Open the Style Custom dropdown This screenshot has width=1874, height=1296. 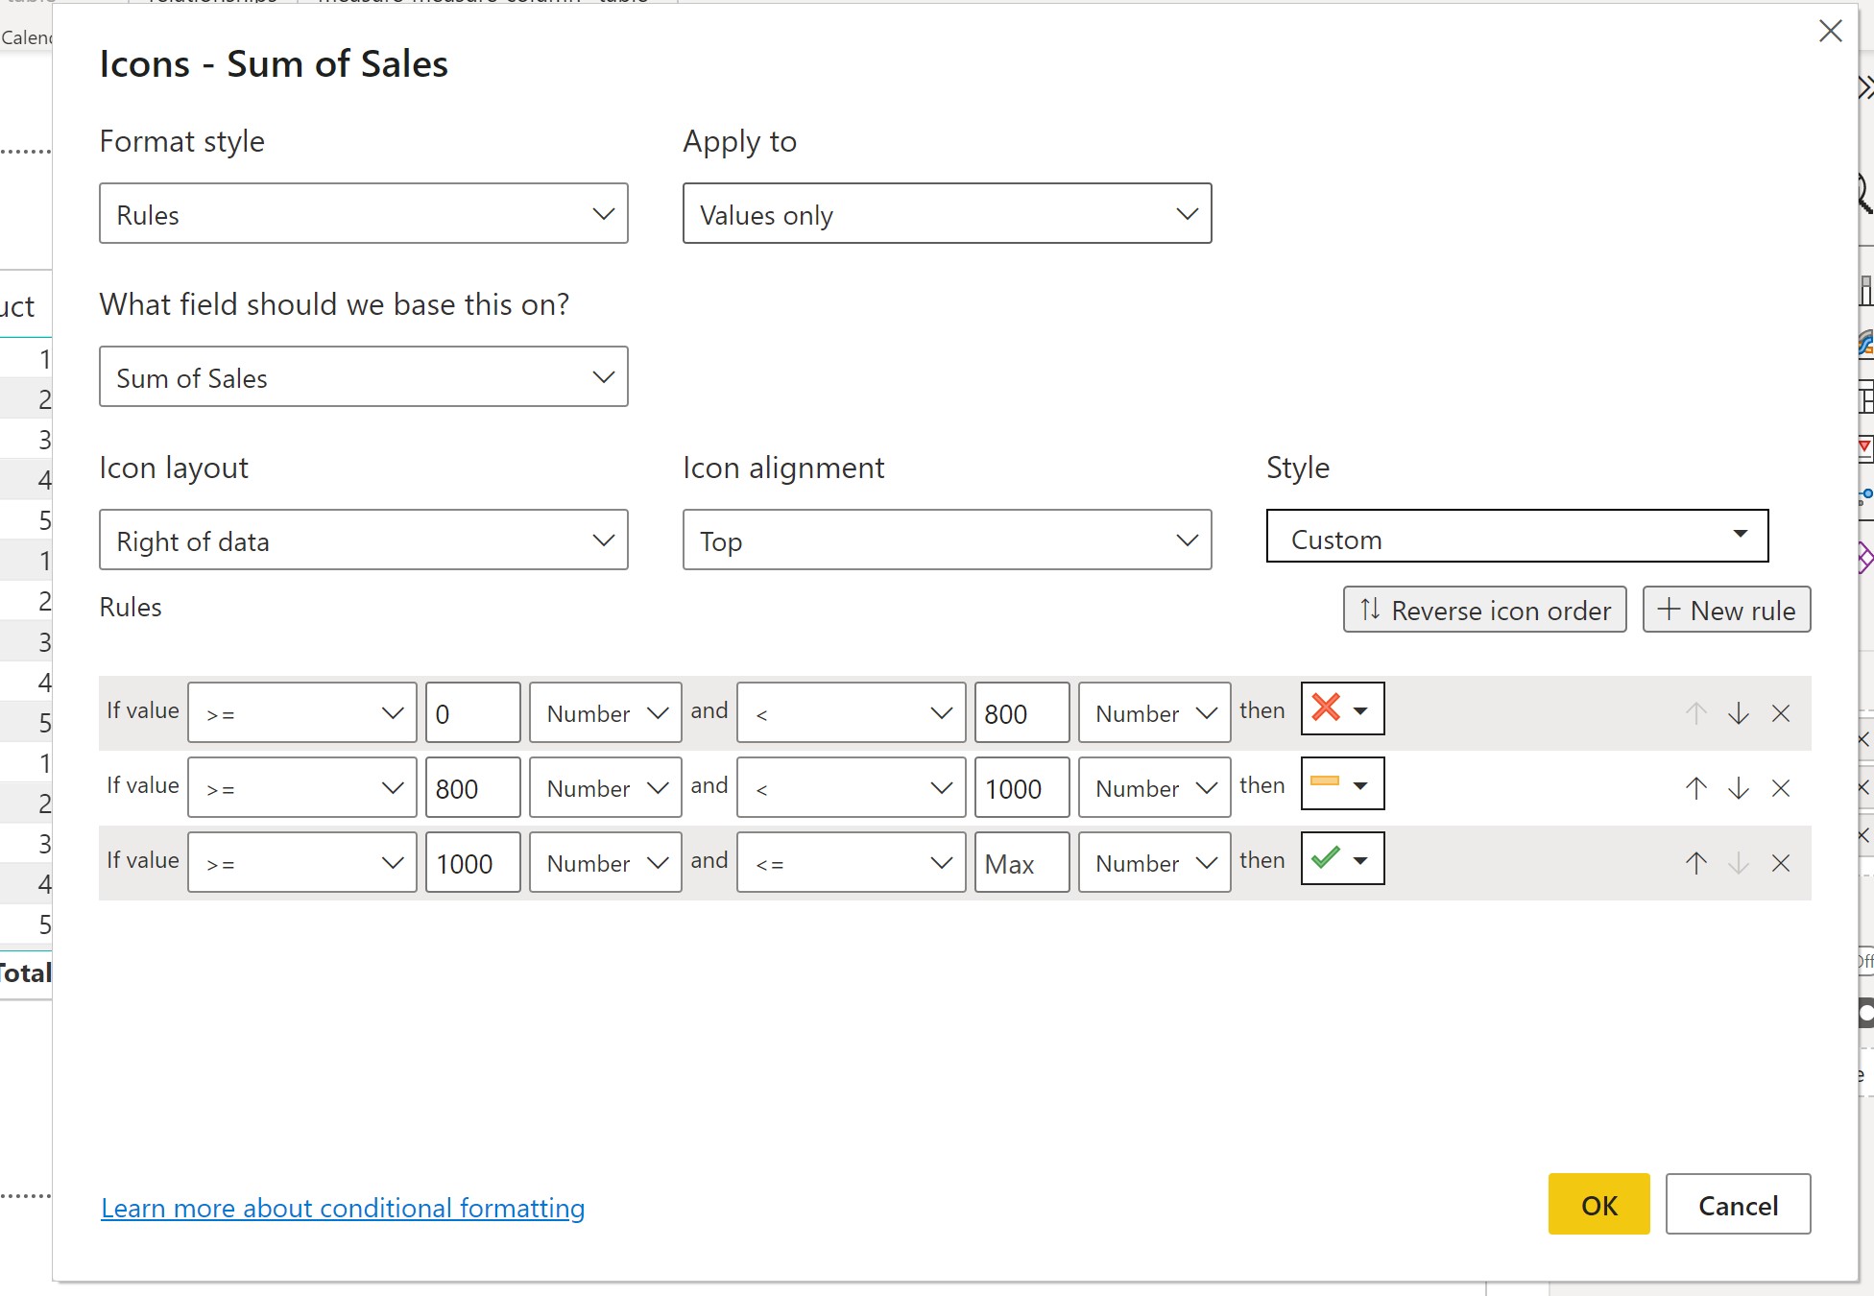(x=1517, y=536)
